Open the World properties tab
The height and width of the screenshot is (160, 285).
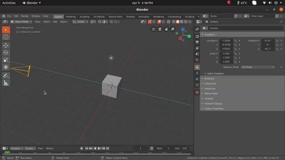tap(197, 60)
